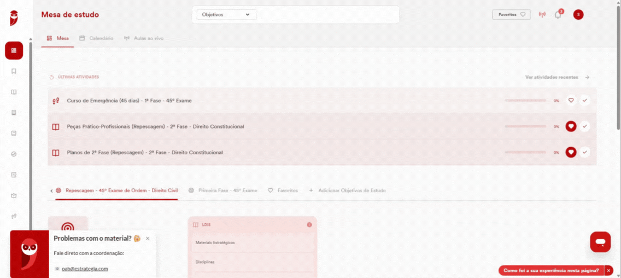Close the Problemas com o material popup
Image resolution: width=621 pixels, height=278 pixels.
tap(148, 239)
